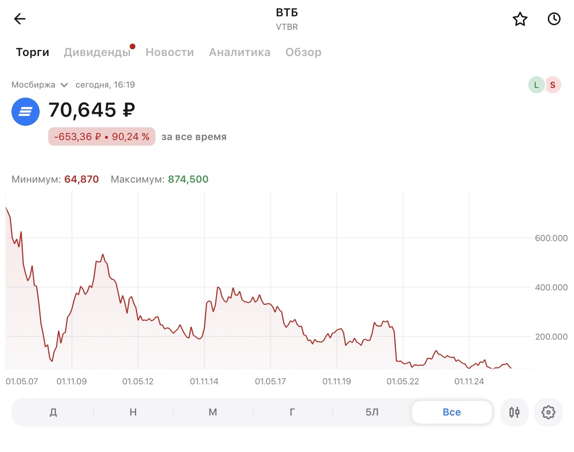Open chart settings gear icon
Screen dimensions: 574x452
pos(548,412)
